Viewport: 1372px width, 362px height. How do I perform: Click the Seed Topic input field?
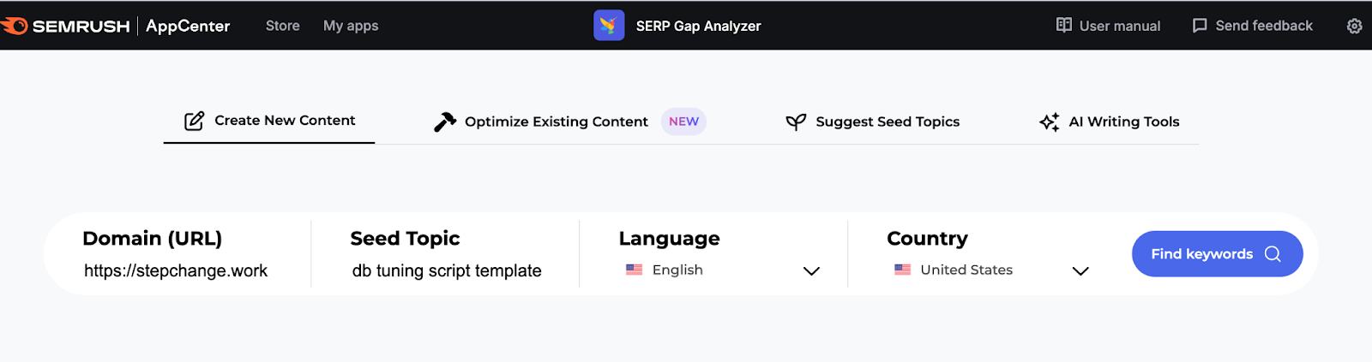click(x=447, y=271)
